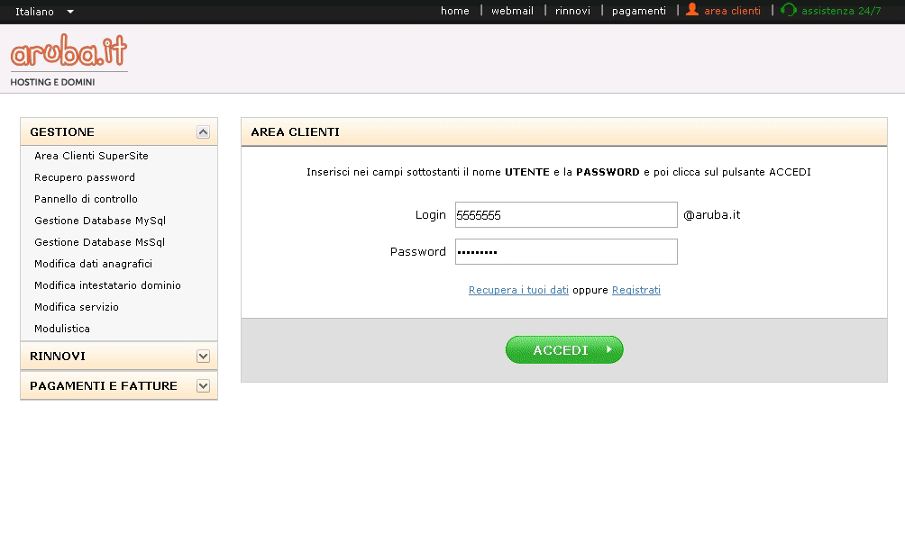This screenshot has width=905, height=542.
Task: Click the @aruba.it text after Login
Action: click(x=711, y=215)
